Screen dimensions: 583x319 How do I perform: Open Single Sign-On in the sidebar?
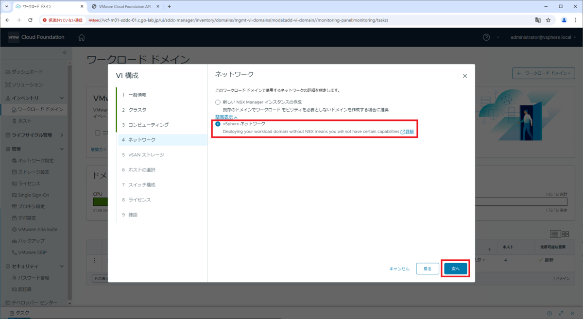pos(30,195)
